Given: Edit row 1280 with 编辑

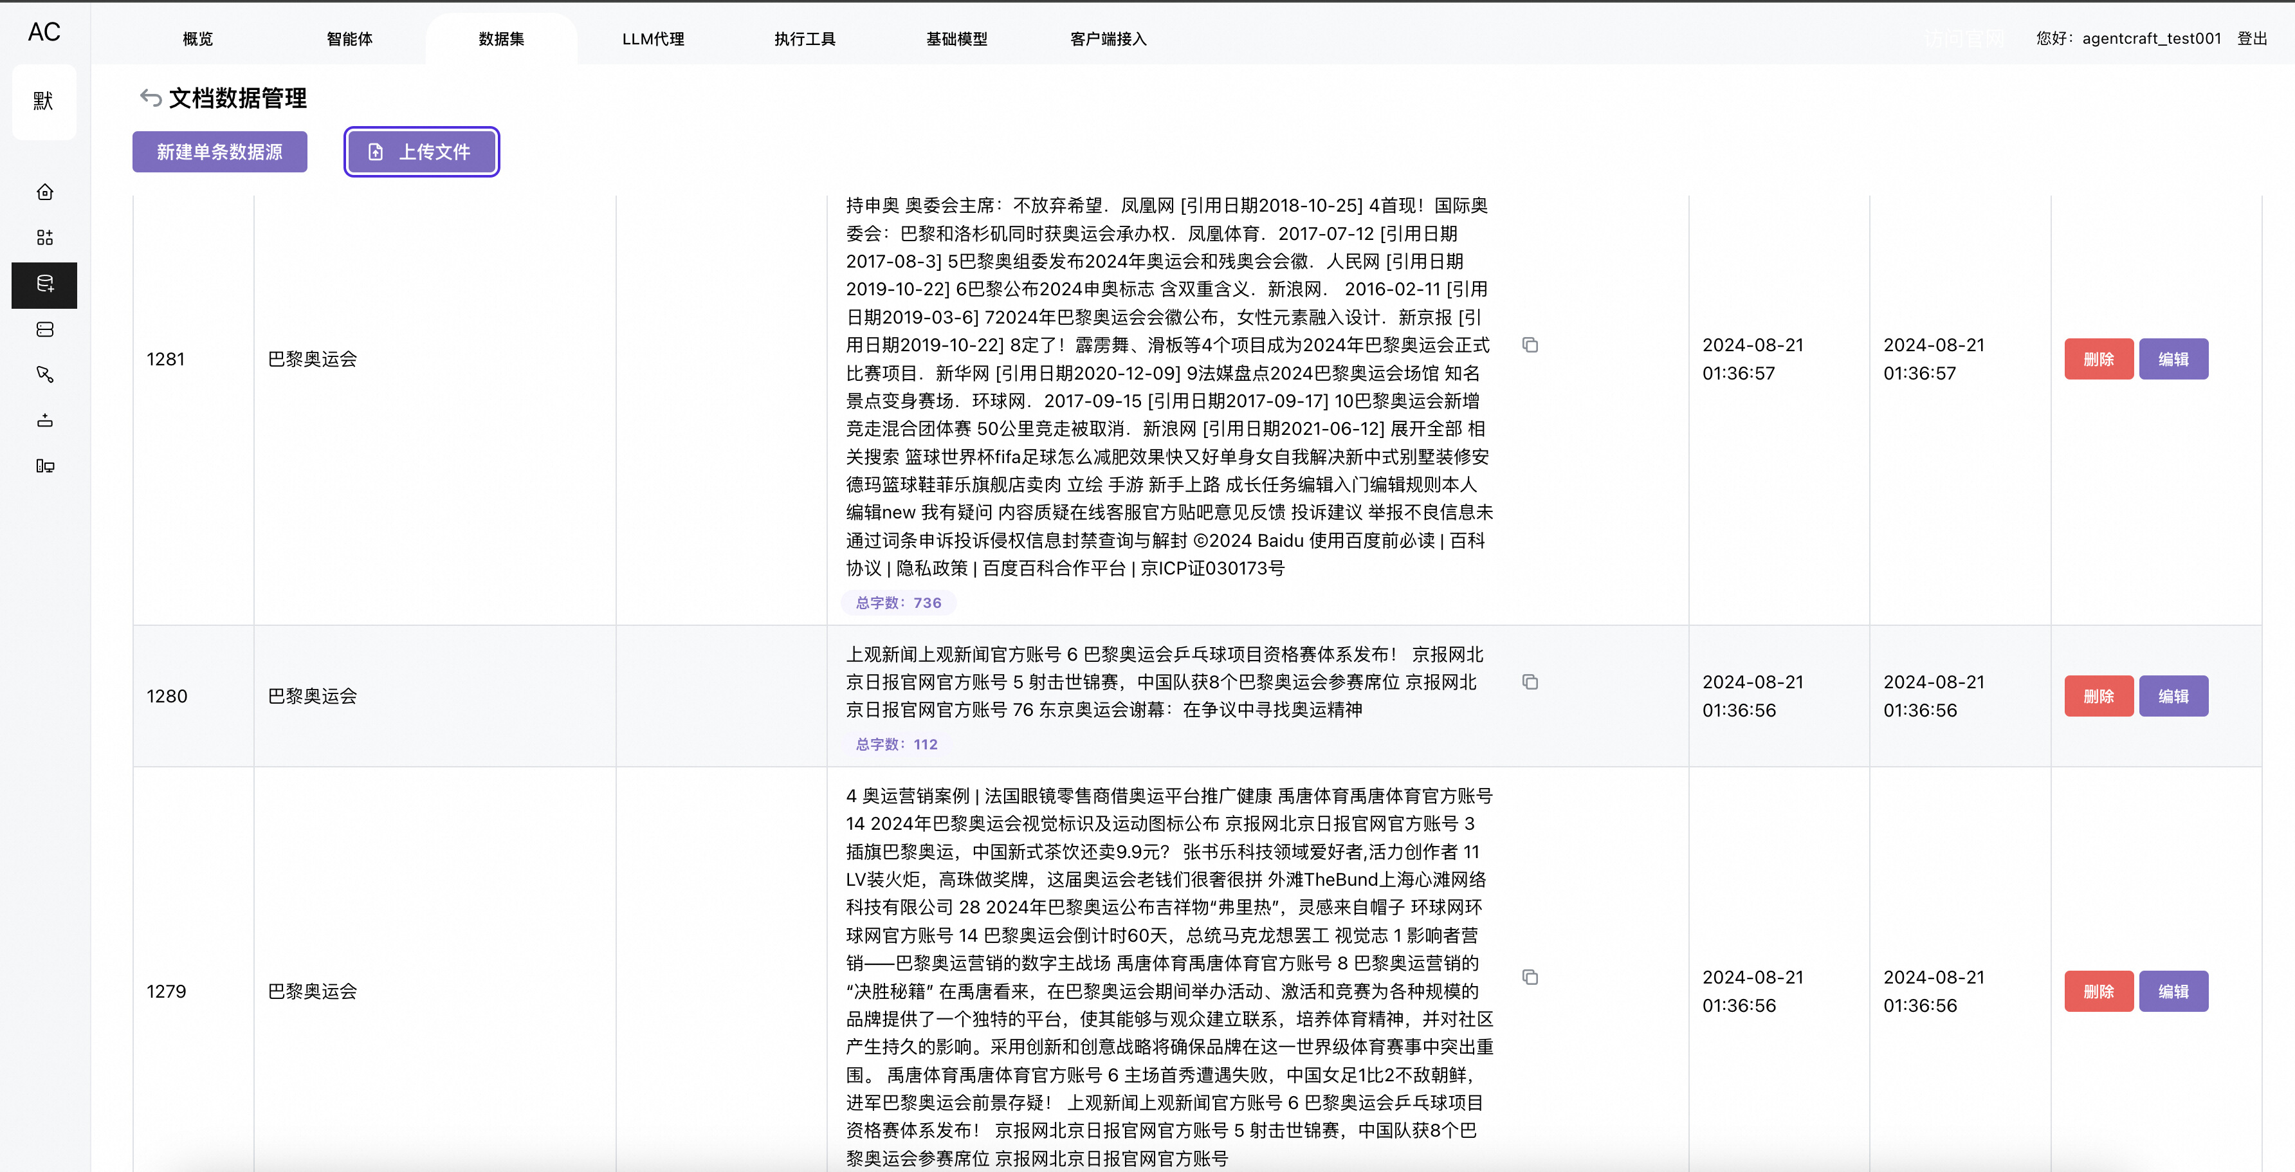Looking at the screenshot, I should (x=2173, y=696).
